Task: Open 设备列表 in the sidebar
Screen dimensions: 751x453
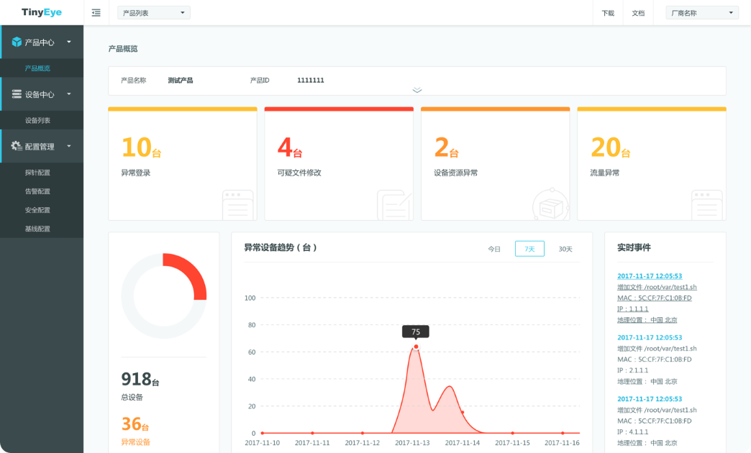Action: [x=37, y=121]
